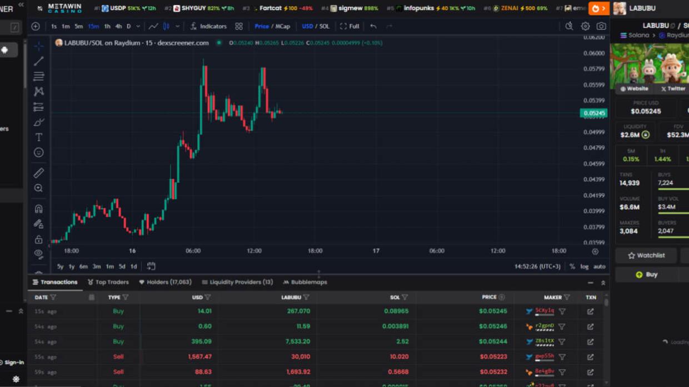Open the timezone menu 14:52:26 (UTC+3)
The width and height of the screenshot is (689, 387).
coord(537,267)
